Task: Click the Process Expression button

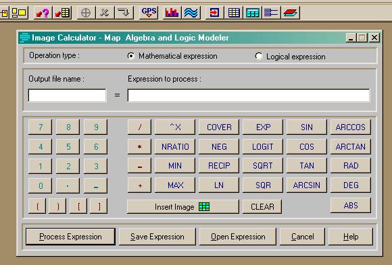Action: pos(70,237)
